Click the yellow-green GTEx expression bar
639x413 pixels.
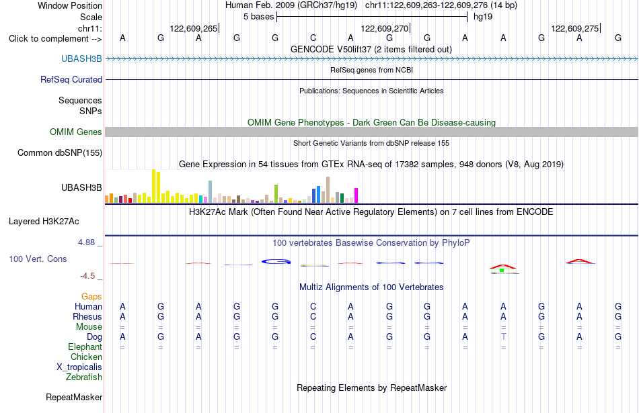coord(276,193)
